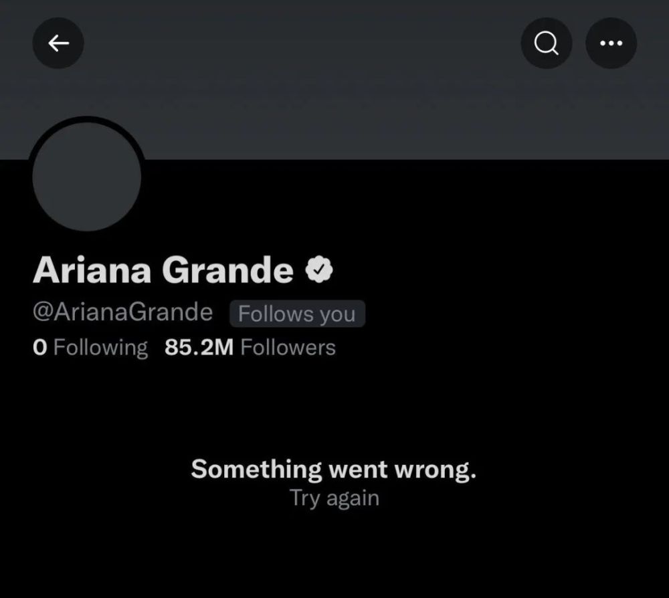
Task: Click the word Followers
Action: coord(288,347)
